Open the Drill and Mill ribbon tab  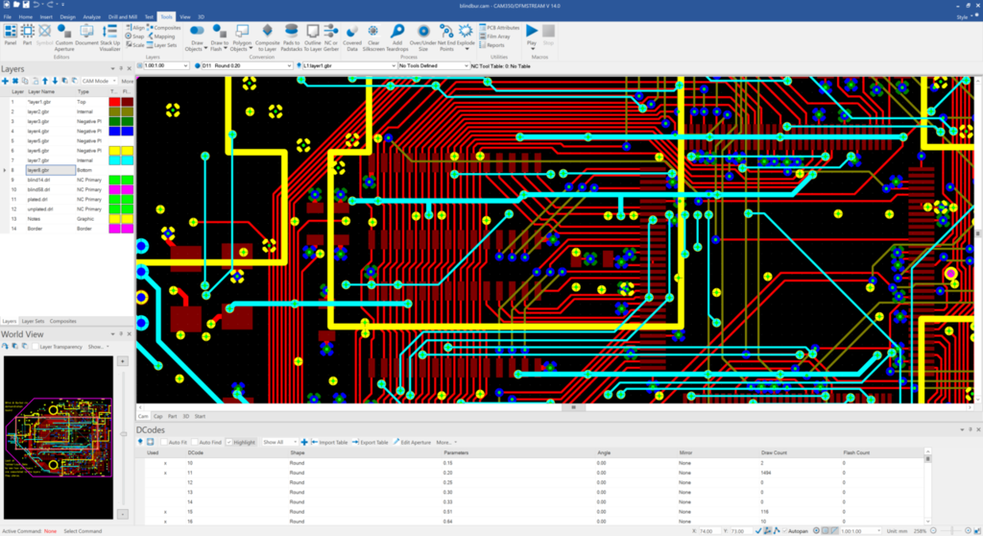[x=122, y=17]
